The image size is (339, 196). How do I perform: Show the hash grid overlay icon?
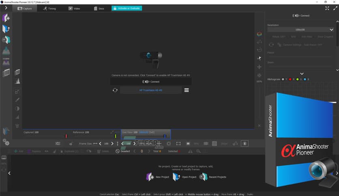[x=206, y=143]
